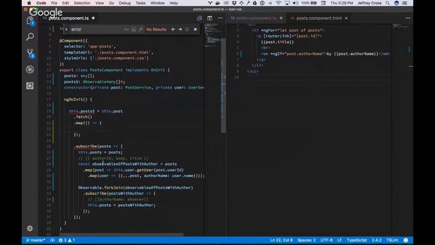
Task: Toggle Match Case in find widget
Action: click(126, 29)
